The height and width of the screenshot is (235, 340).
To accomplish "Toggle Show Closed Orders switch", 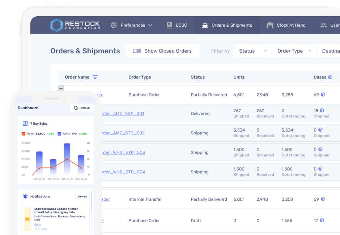I will click(x=137, y=51).
